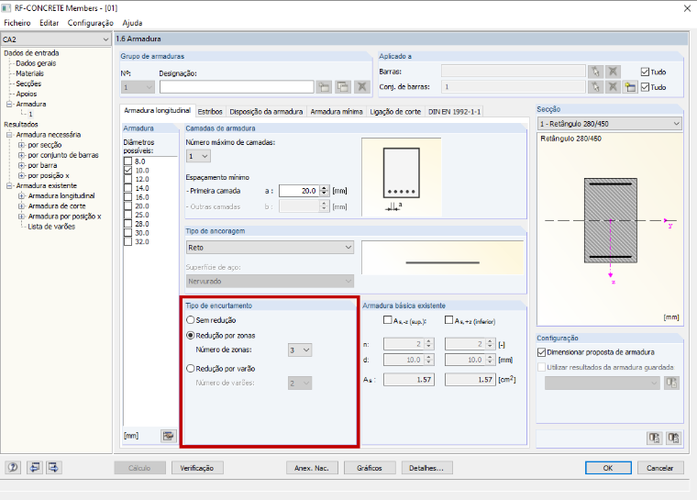The image size is (697, 500).
Task: Click the Detalhes... button
Action: 426,468
